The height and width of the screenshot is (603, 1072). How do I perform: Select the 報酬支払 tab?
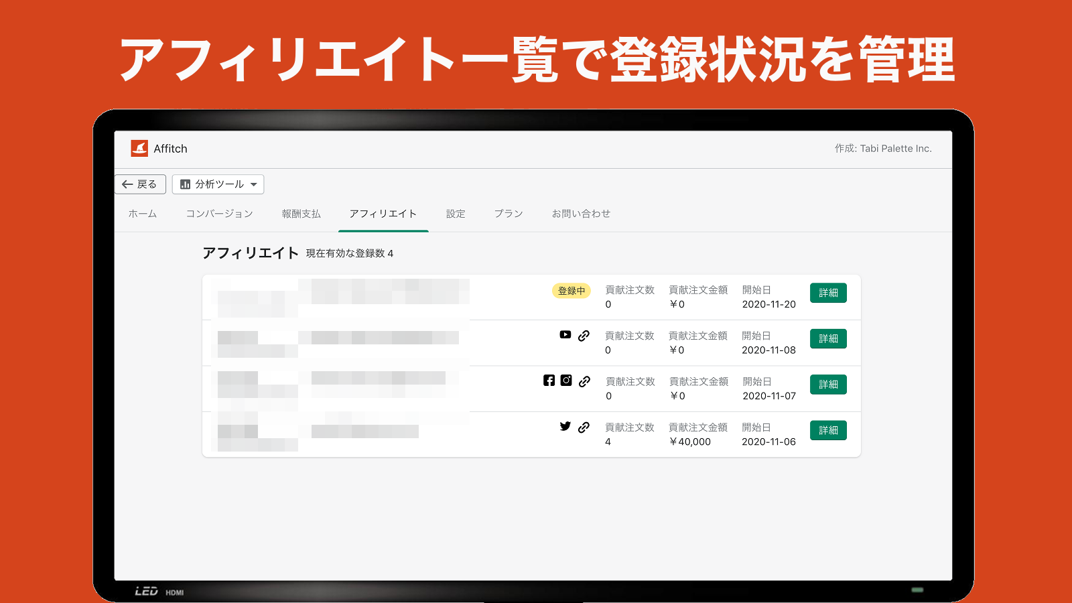click(299, 213)
